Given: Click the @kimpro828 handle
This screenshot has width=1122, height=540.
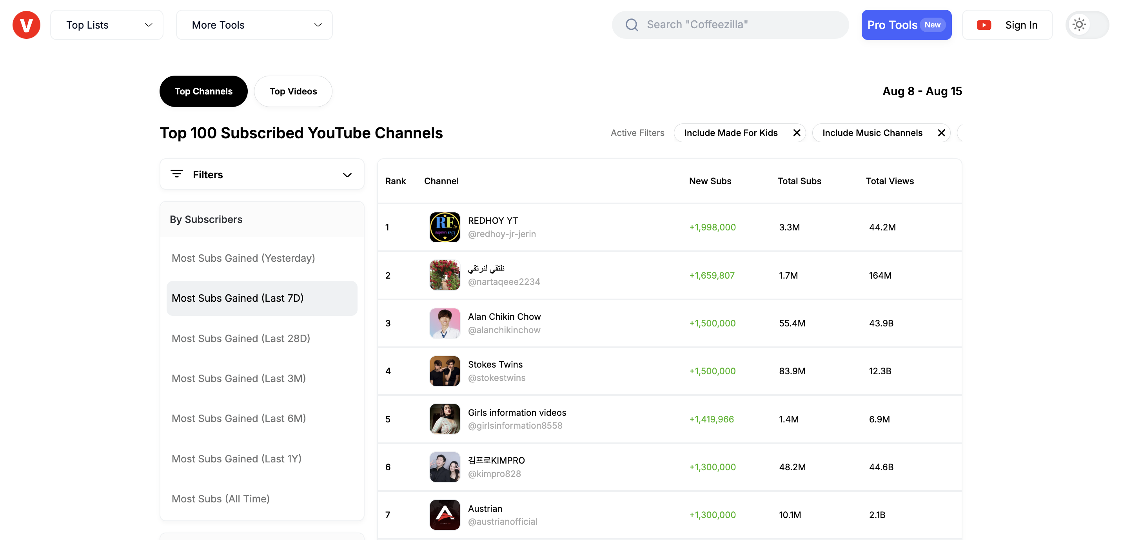Looking at the screenshot, I should (x=494, y=474).
